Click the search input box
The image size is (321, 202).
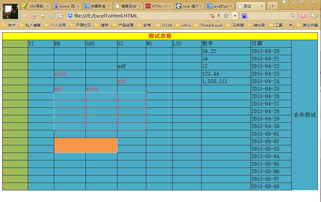click(x=269, y=16)
